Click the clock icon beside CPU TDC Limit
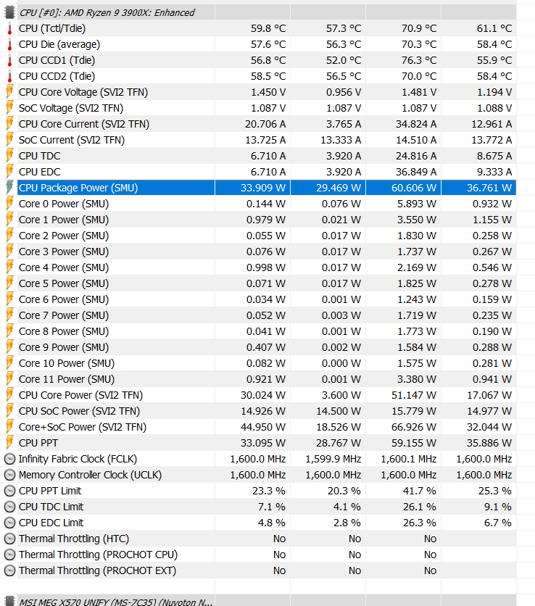The width and height of the screenshot is (535, 606). point(9,507)
